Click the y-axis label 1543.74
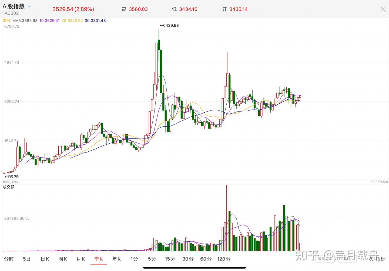 (x=11, y=141)
